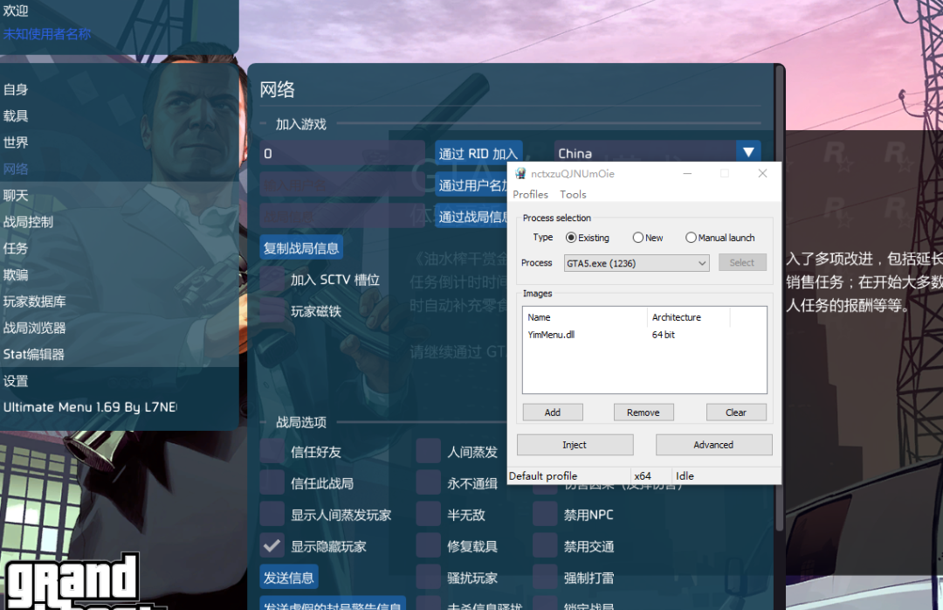Open 玩家数据库 in sidebar
The image size is (943, 610).
tap(34, 302)
